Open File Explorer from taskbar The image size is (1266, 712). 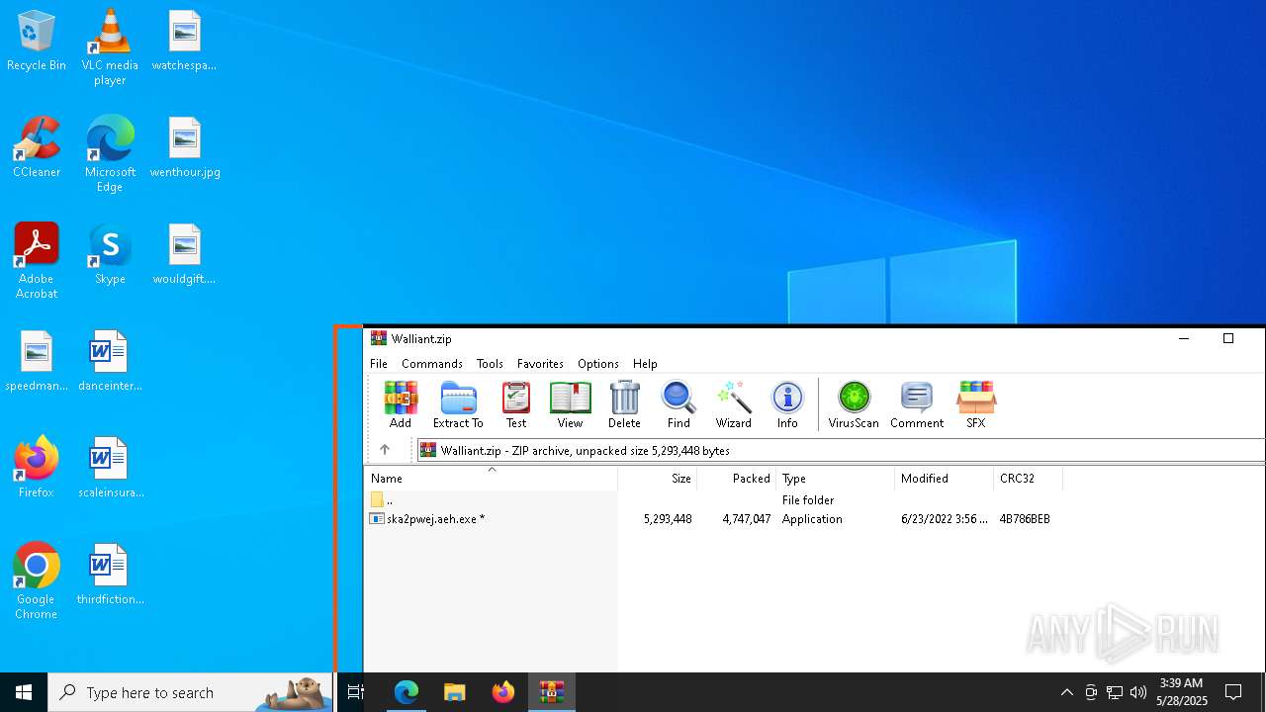455,692
